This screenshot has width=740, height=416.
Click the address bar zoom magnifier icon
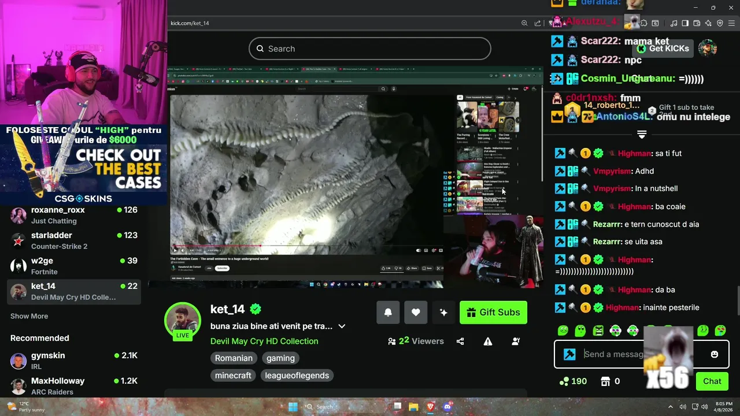point(524,23)
